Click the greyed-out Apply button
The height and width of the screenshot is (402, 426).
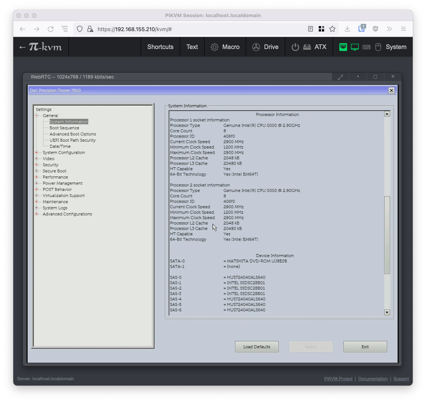(311, 347)
